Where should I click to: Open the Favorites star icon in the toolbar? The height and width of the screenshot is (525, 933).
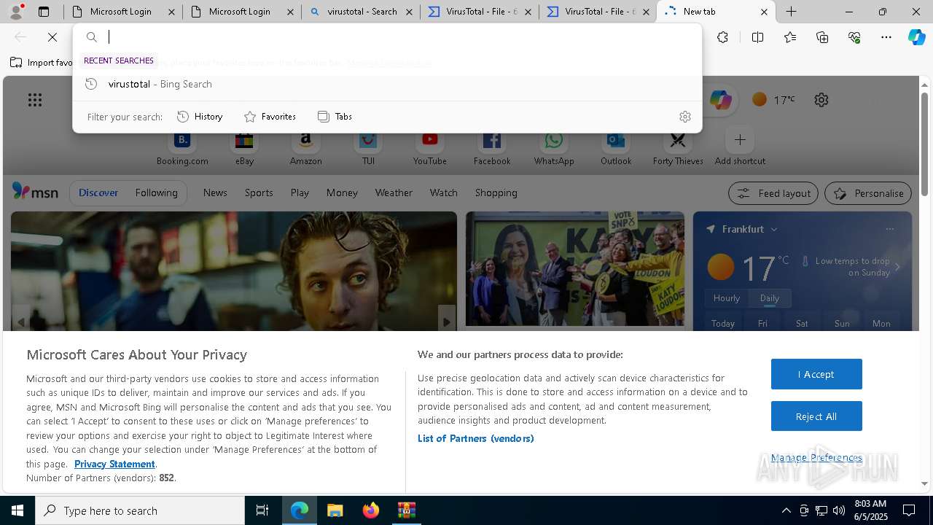pyautogui.click(x=790, y=37)
